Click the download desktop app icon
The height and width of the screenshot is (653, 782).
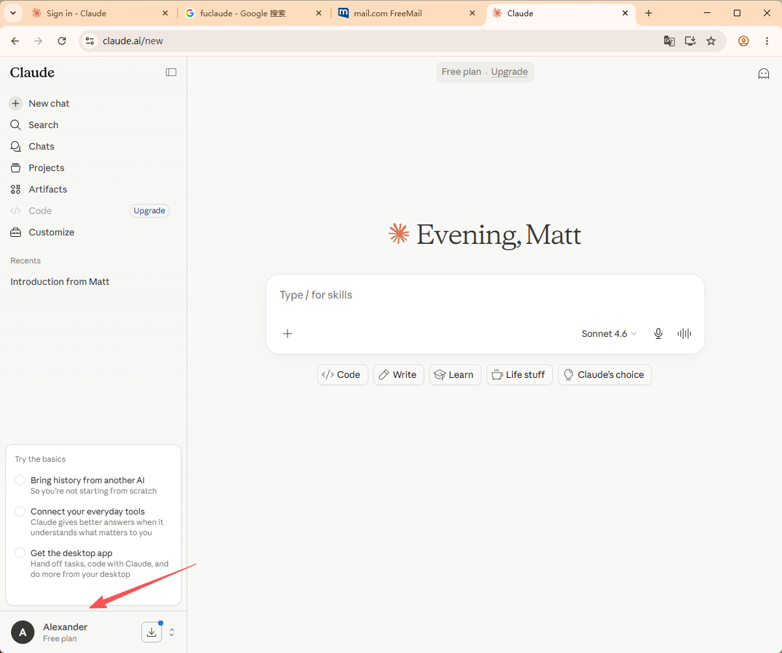click(x=152, y=632)
